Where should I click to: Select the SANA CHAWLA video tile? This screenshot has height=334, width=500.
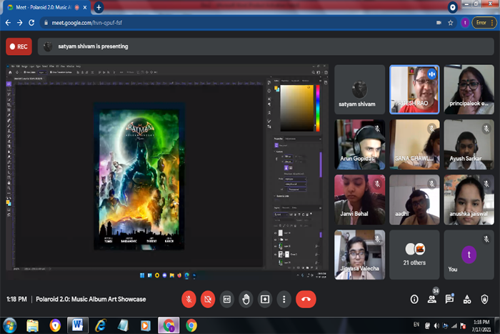414,144
